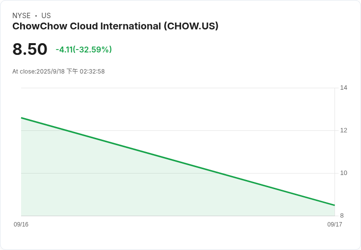This screenshot has height=250, width=361.
Task: Select the 8 y-axis label
Action: (x=342, y=216)
